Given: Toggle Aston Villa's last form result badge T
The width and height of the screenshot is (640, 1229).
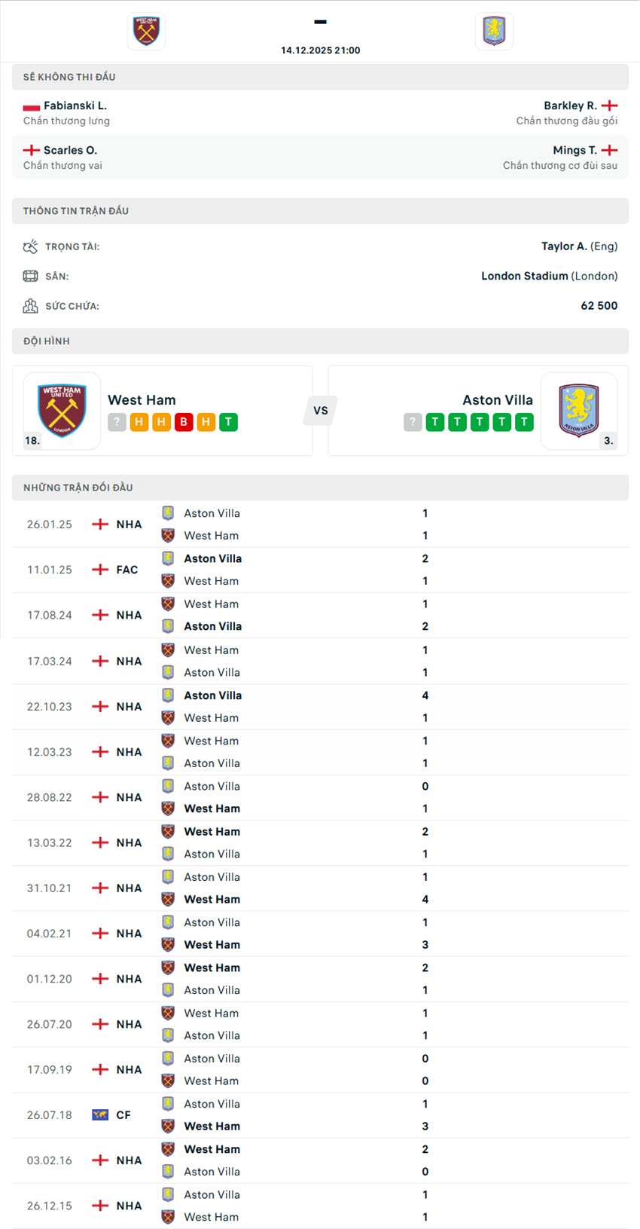Looking at the screenshot, I should [x=525, y=422].
